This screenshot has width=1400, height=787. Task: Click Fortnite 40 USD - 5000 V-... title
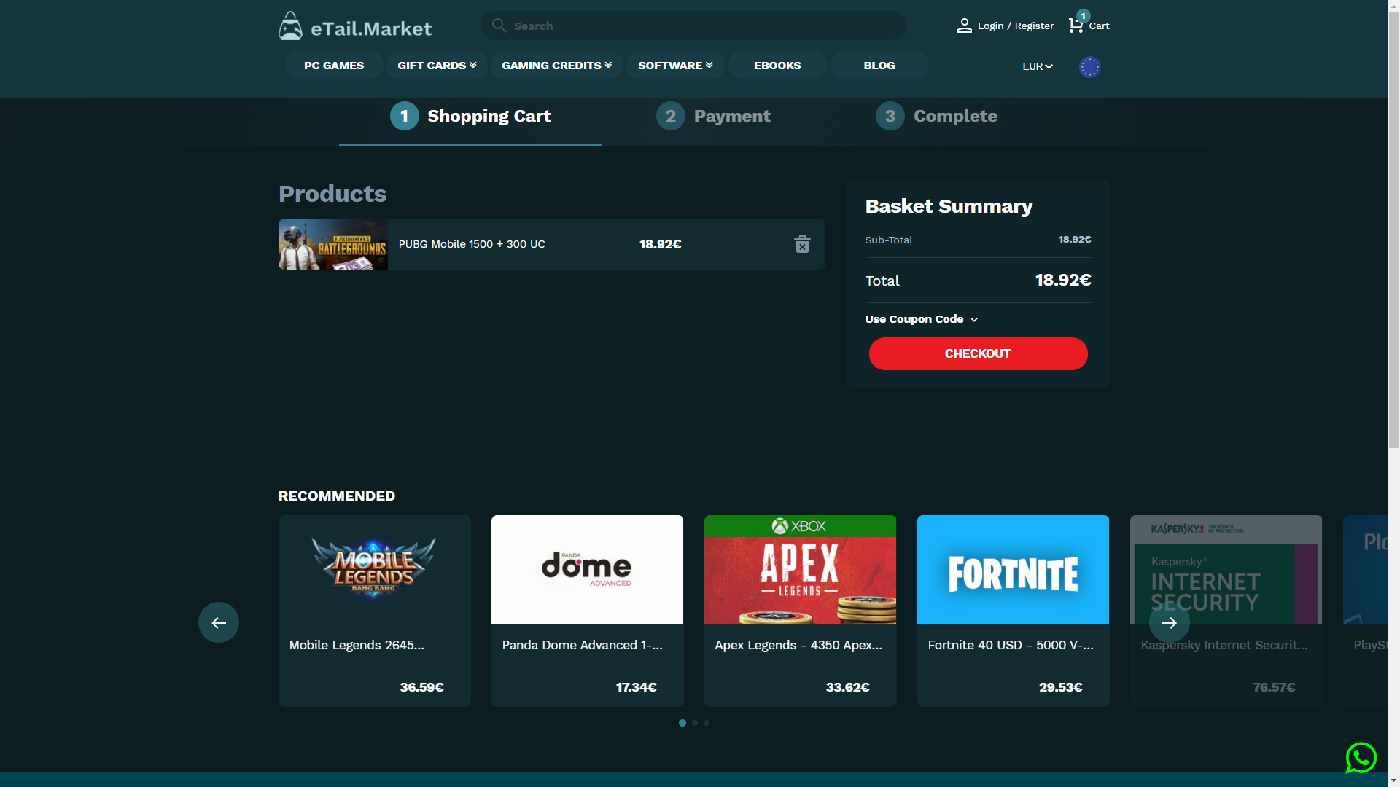(x=1011, y=645)
